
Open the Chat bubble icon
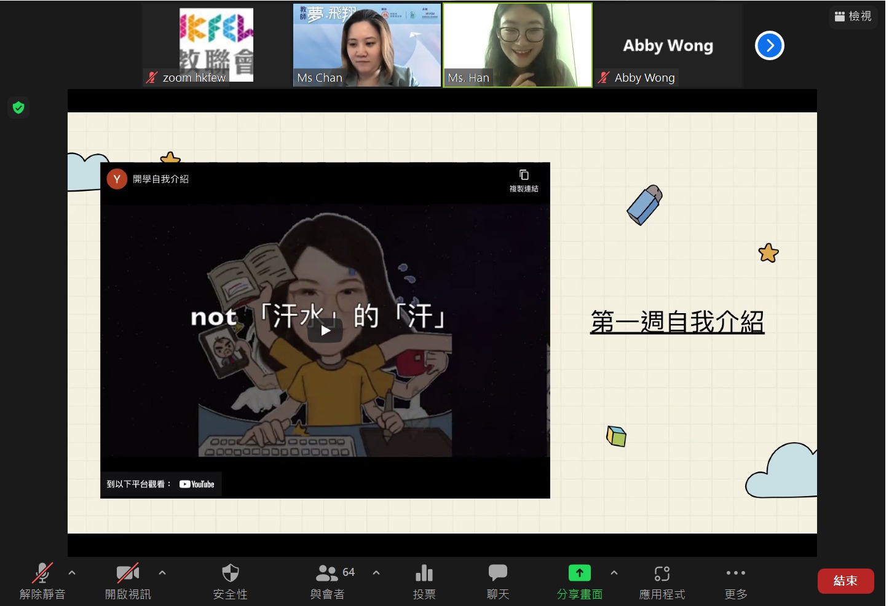tap(497, 573)
